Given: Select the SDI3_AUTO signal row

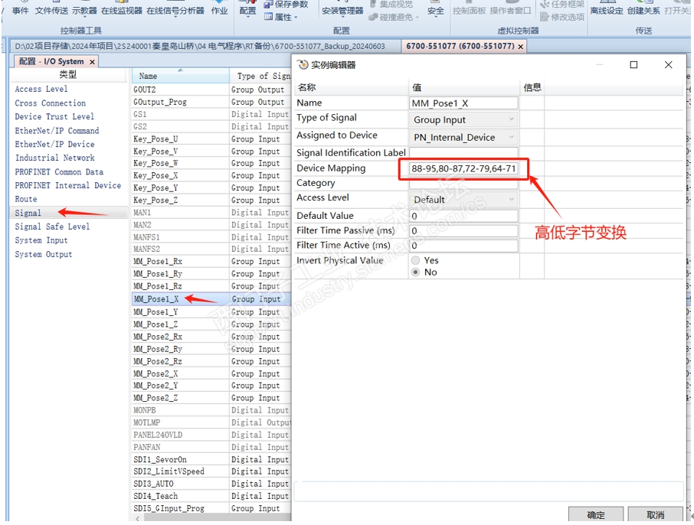Looking at the screenshot, I should (x=211, y=484).
